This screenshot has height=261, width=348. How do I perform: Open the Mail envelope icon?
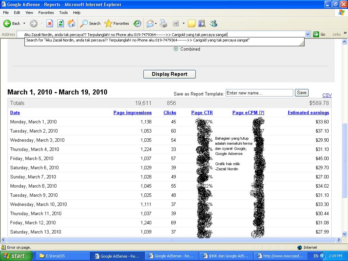(x=150, y=23)
